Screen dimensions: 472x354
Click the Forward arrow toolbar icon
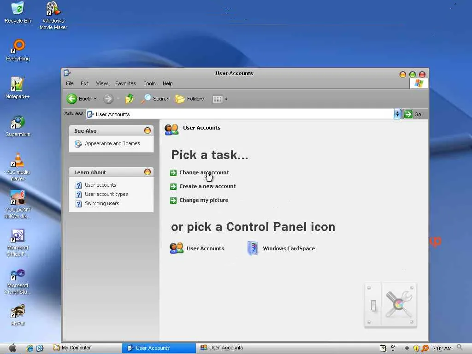pos(108,99)
